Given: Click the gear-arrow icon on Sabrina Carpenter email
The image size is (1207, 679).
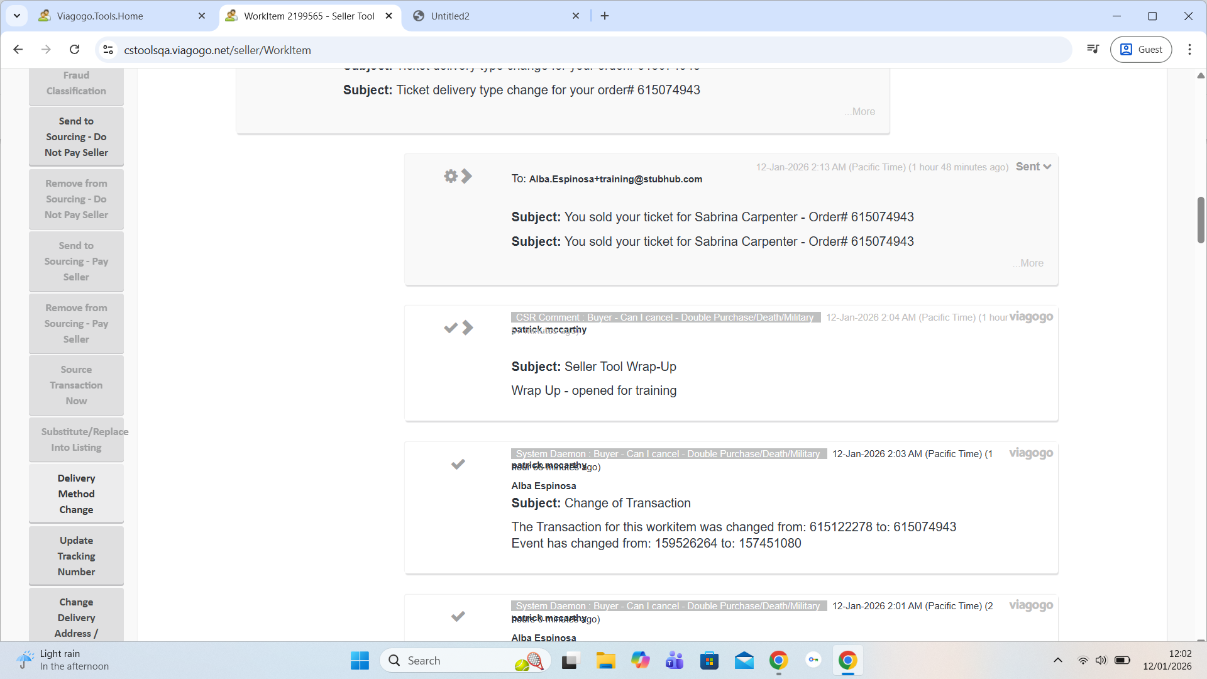Looking at the screenshot, I should 458,176.
